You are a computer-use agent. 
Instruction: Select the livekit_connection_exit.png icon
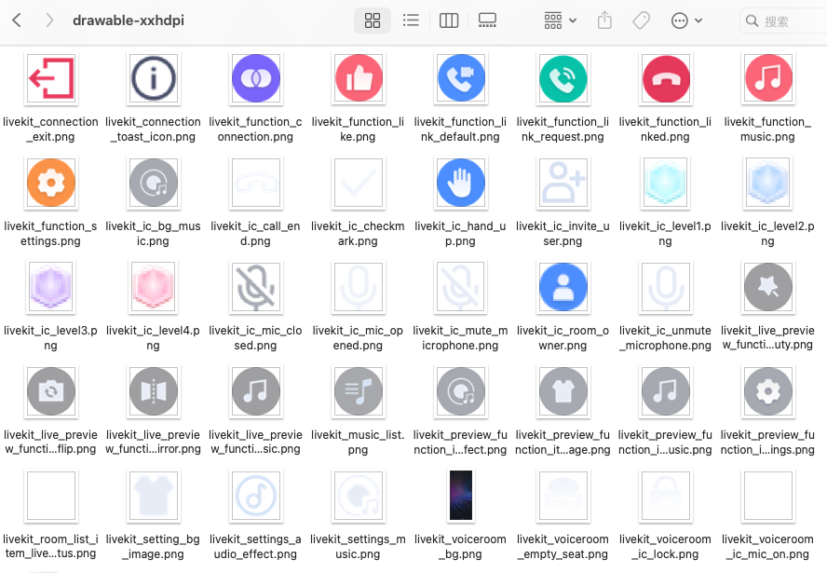50,78
